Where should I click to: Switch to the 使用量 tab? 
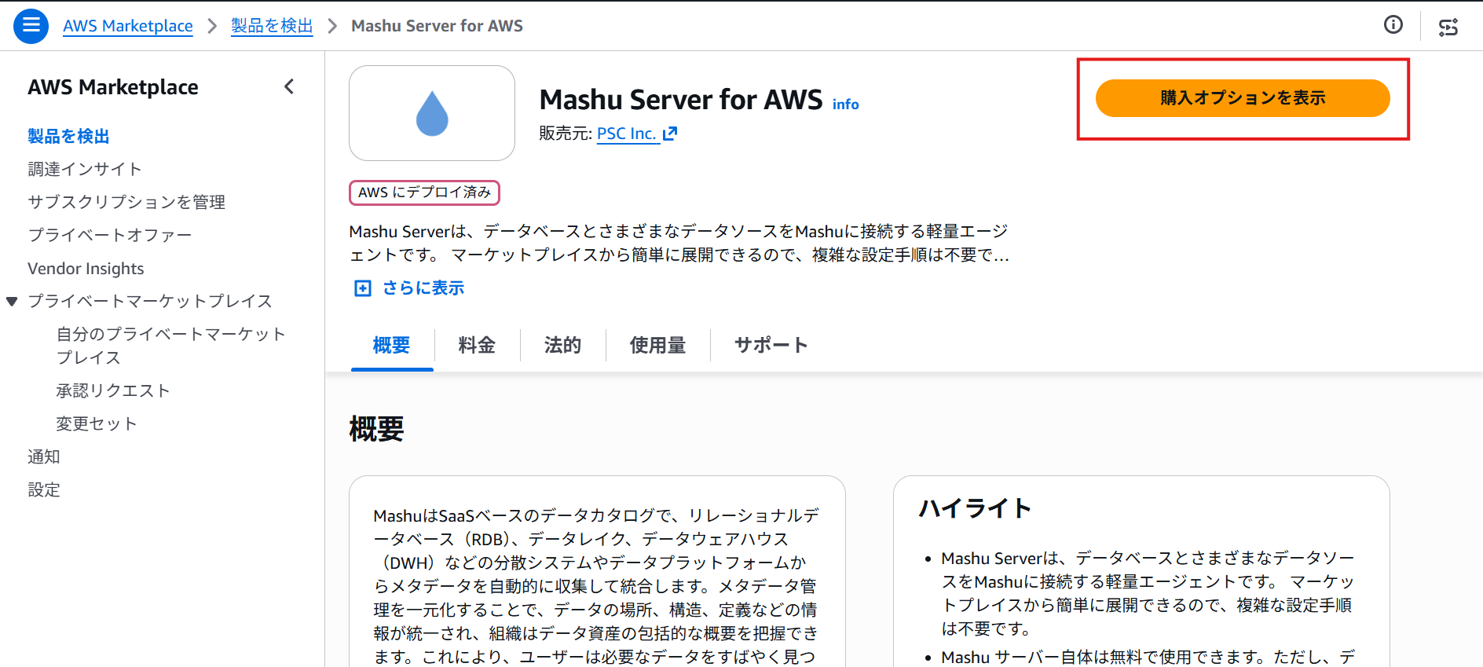657,345
